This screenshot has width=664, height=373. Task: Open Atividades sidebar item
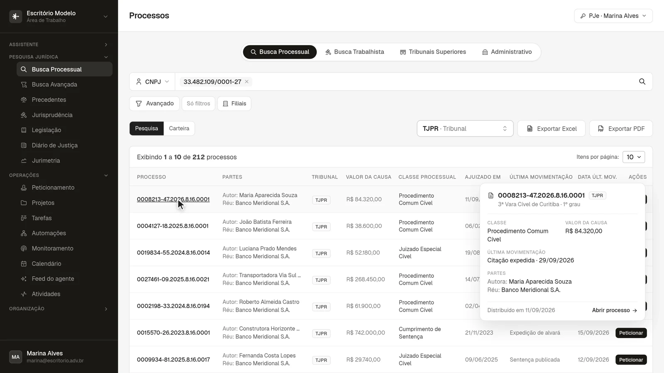[x=64, y=294]
